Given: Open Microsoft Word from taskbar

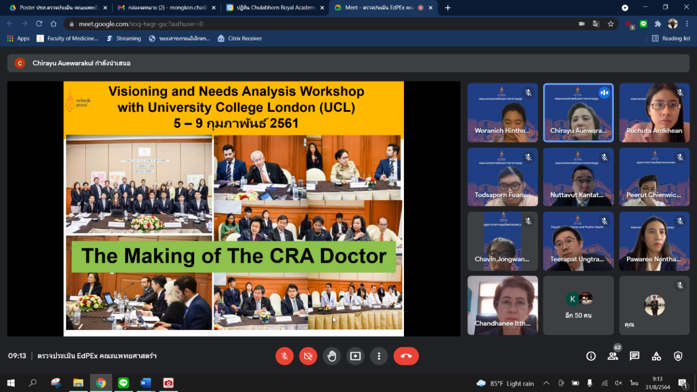Looking at the screenshot, I should pos(146,383).
